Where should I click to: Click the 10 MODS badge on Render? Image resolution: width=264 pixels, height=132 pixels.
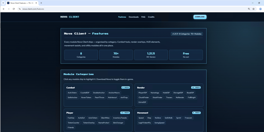(x=196, y=88)
